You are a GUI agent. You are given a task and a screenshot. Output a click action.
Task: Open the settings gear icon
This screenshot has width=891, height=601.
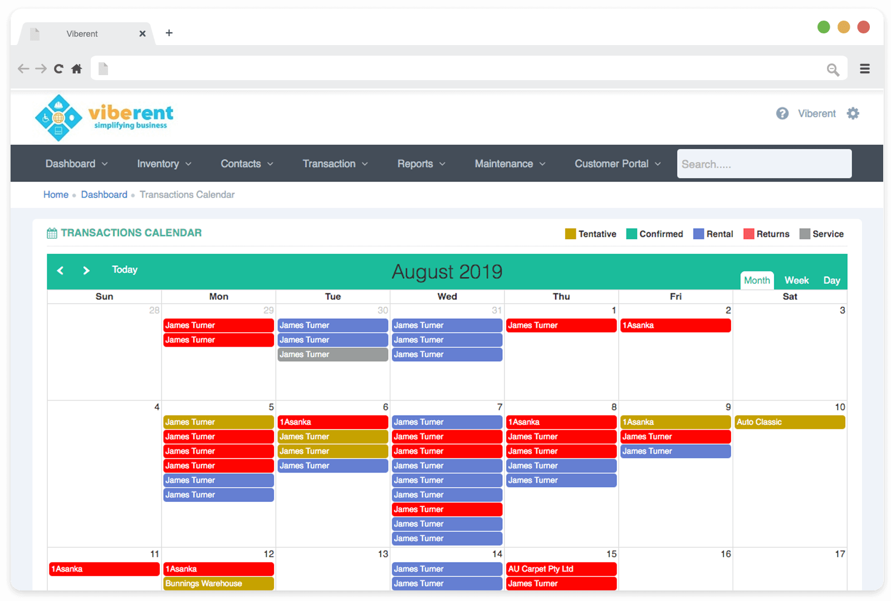click(x=853, y=114)
